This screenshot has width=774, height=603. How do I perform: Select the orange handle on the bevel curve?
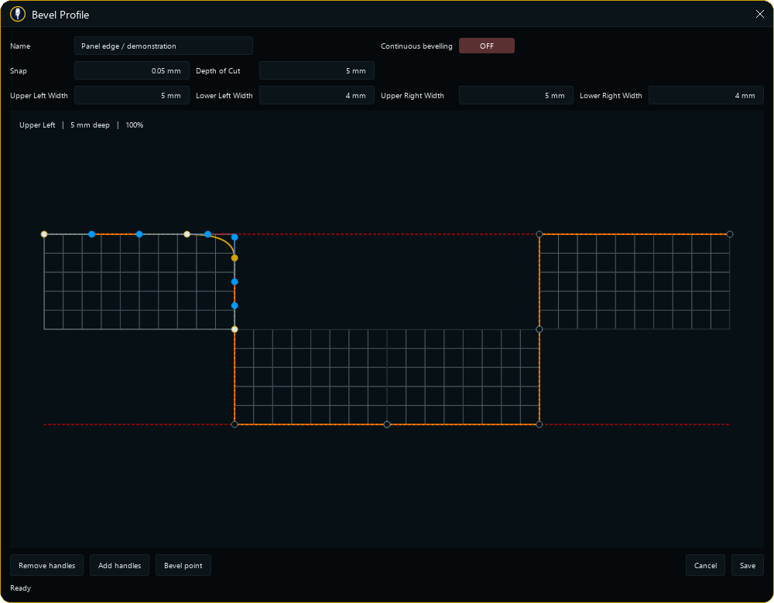[x=235, y=258]
